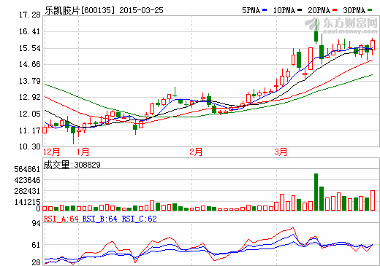Click the 94 RSI axis label
380x266 pixels.
click(36, 223)
